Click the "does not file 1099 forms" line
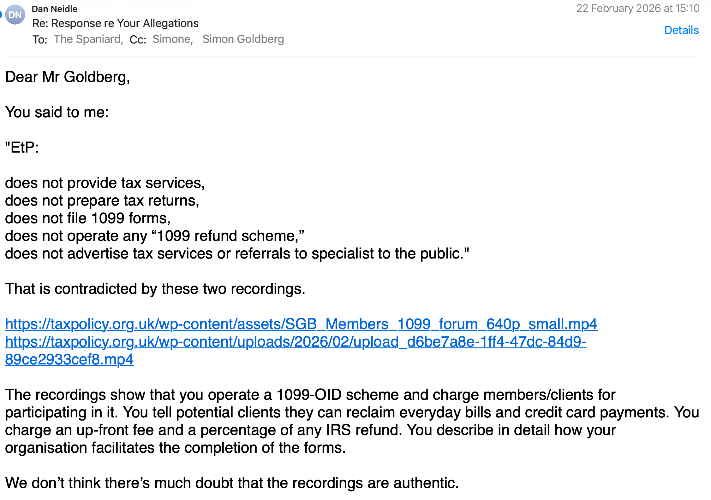The height and width of the screenshot is (500, 711). click(x=88, y=218)
